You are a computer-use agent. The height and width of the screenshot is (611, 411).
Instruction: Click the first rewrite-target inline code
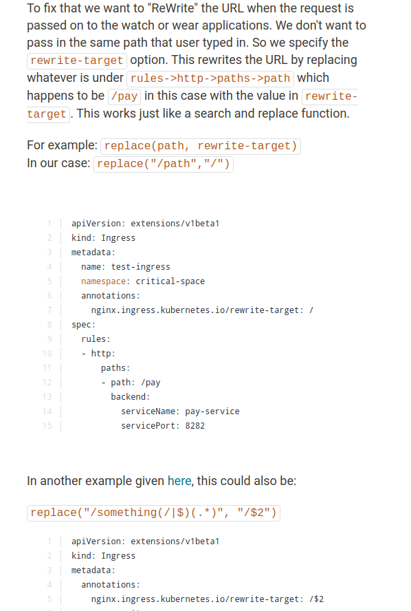click(x=77, y=61)
